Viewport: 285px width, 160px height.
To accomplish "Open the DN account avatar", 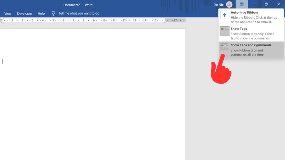I will click(229, 5).
